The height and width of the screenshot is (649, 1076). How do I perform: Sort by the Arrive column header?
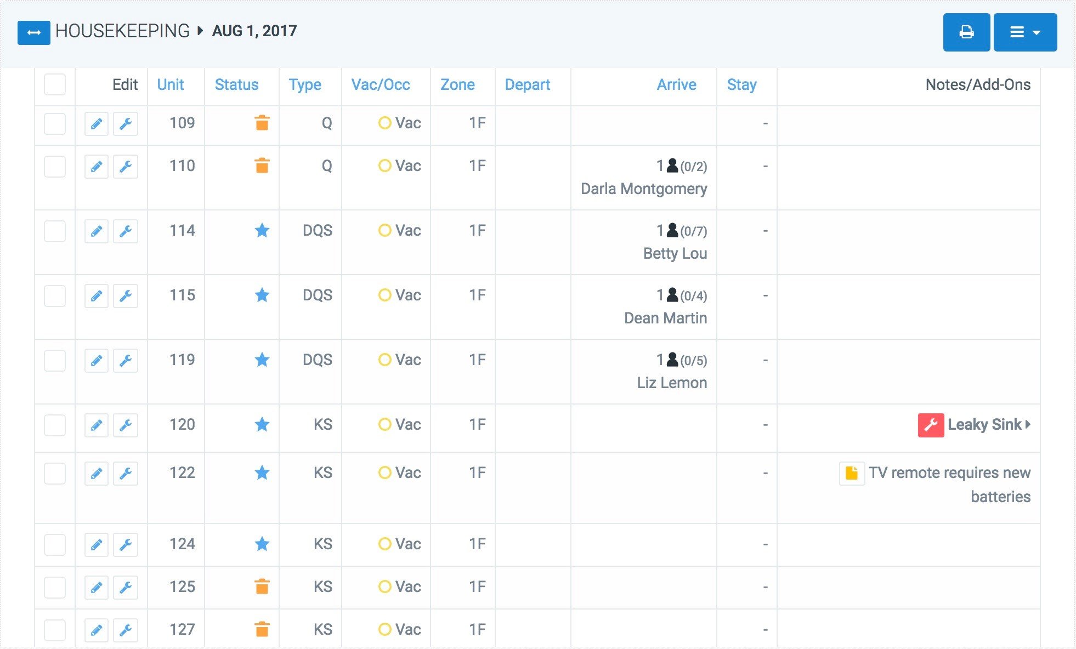click(x=677, y=84)
